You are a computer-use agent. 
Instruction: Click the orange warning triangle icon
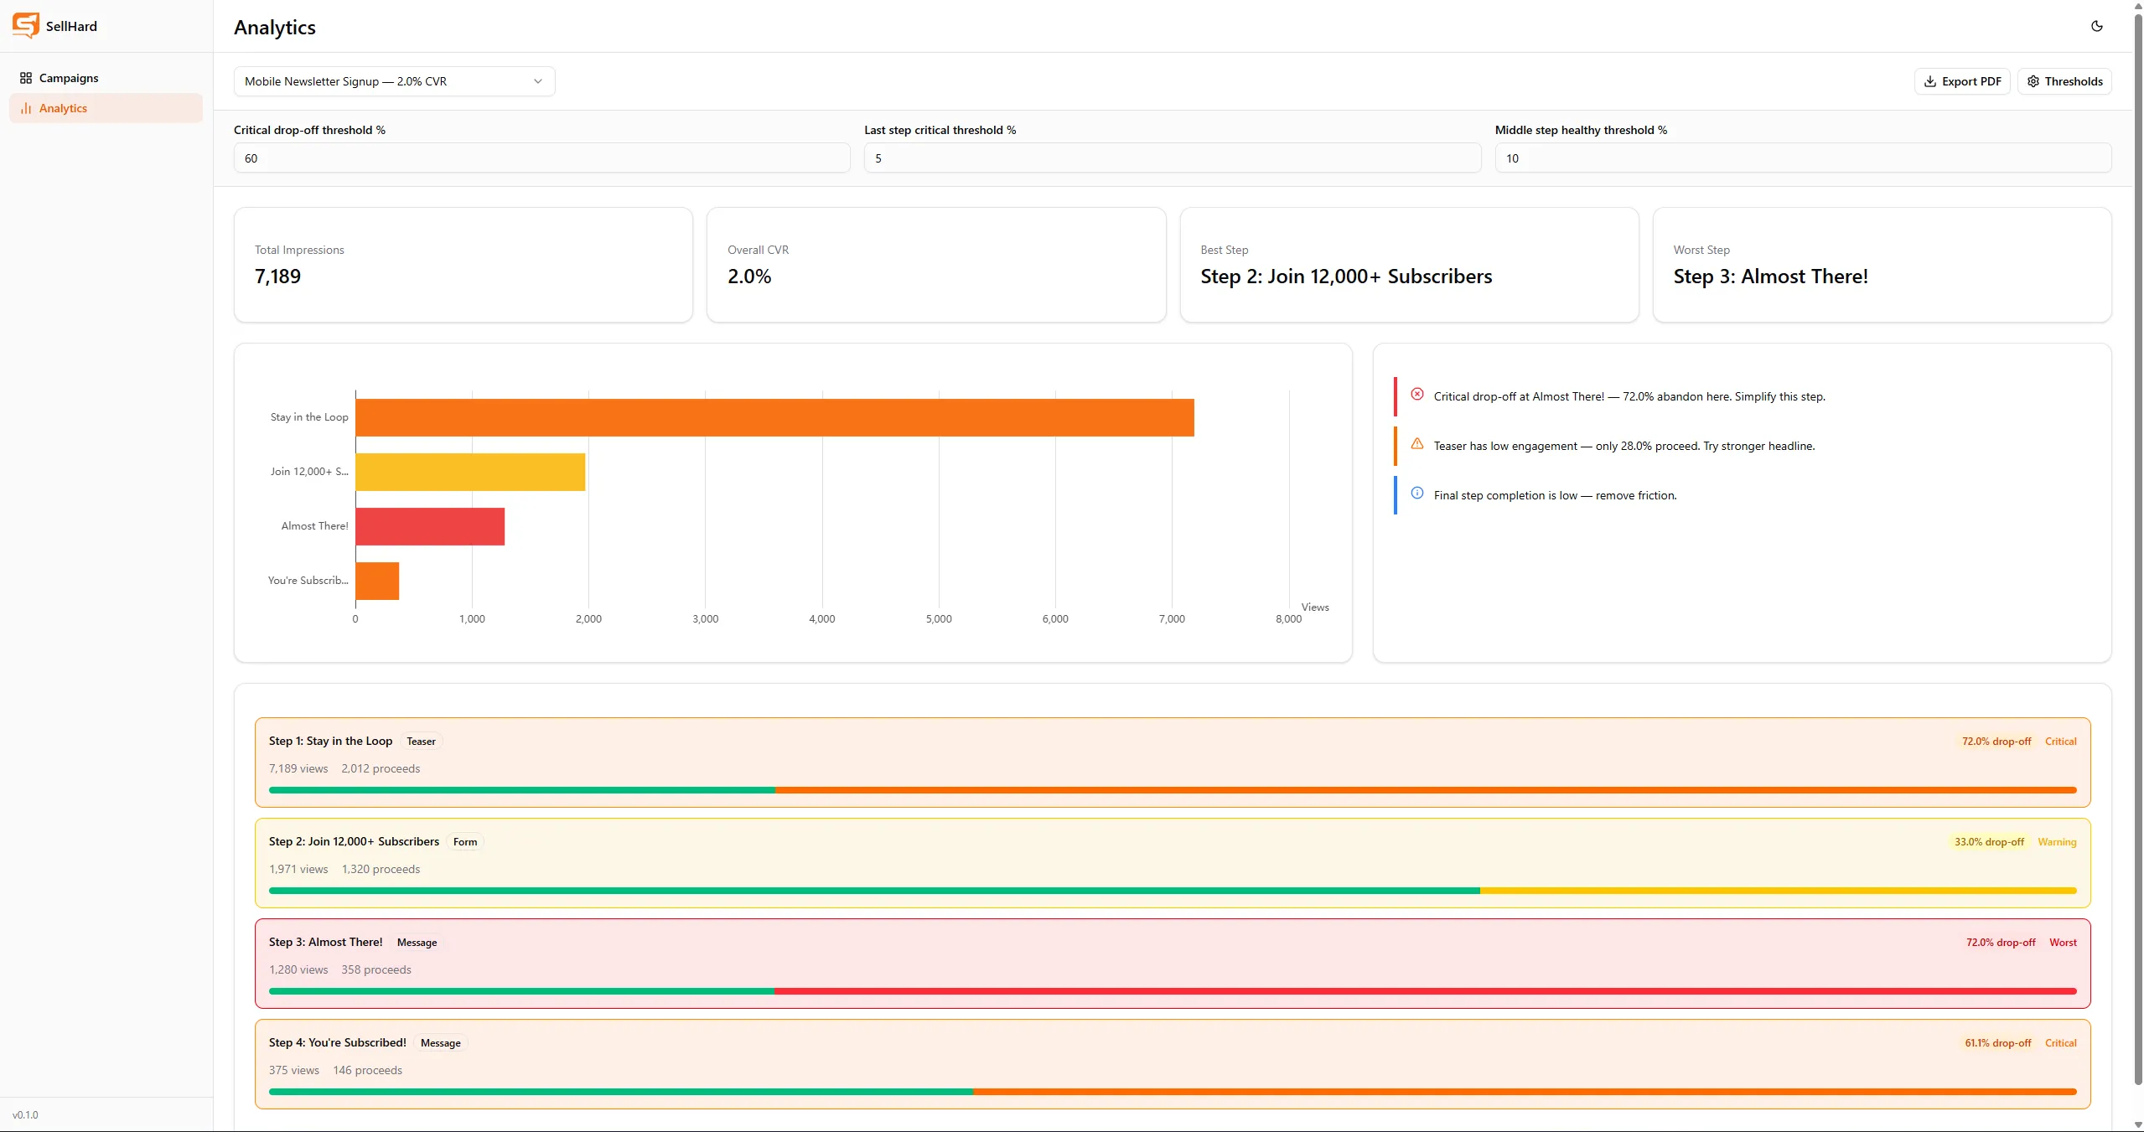click(1417, 444)
